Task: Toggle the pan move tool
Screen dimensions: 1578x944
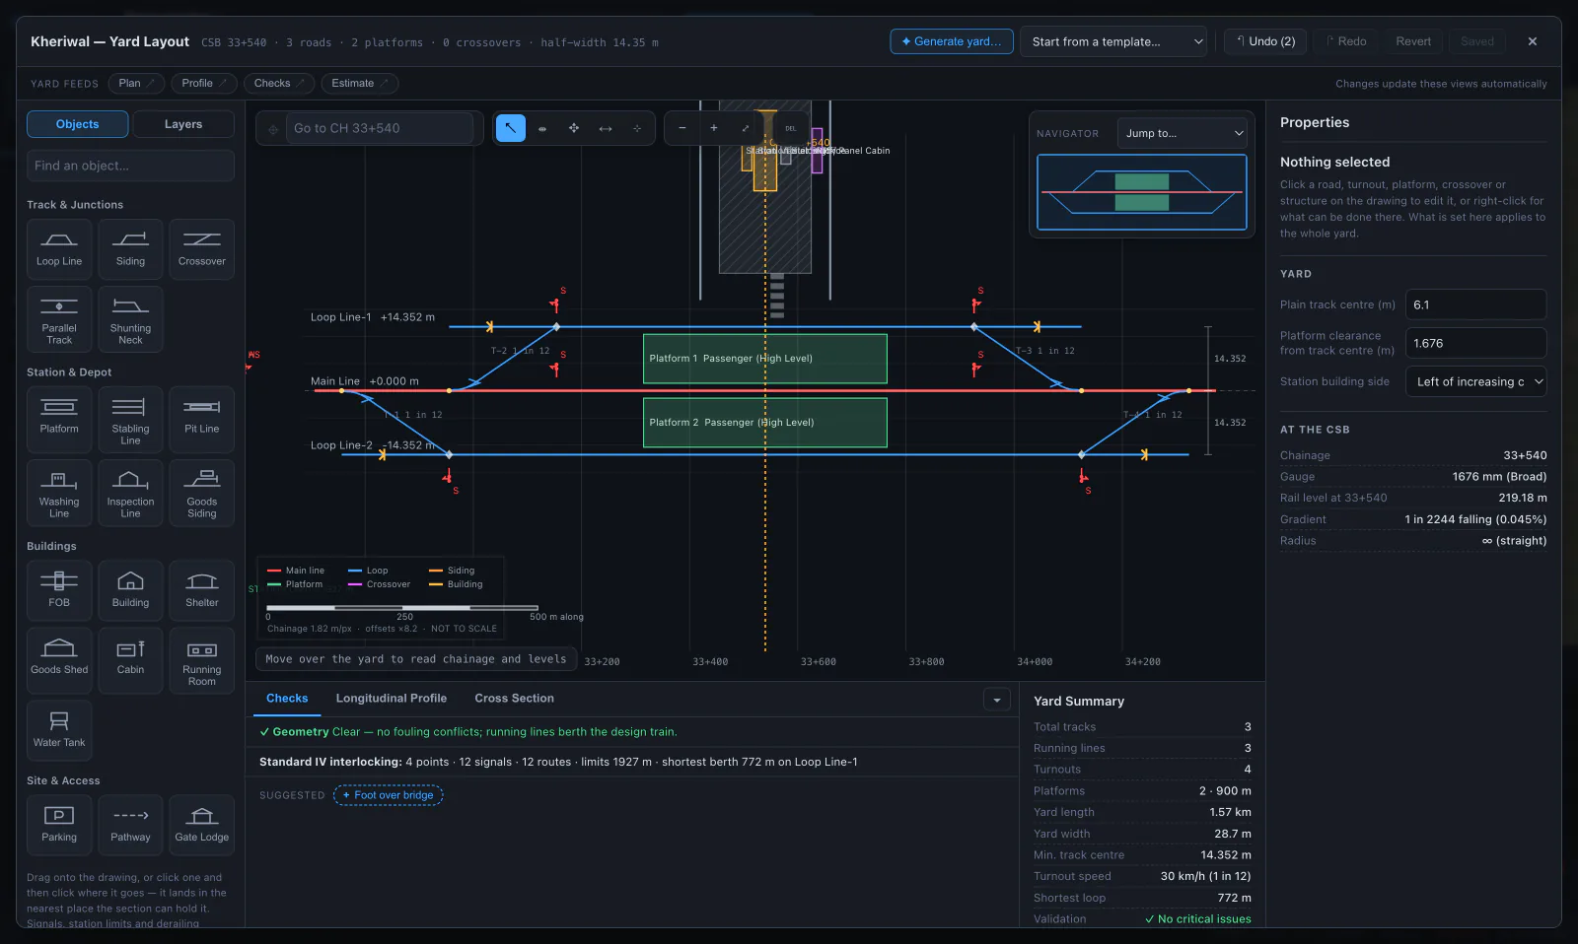Action: coord(573,128)
